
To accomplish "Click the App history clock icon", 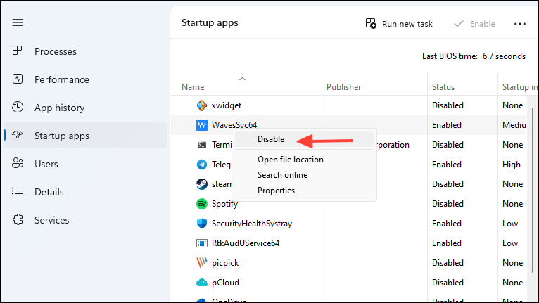I will point(17,107).
